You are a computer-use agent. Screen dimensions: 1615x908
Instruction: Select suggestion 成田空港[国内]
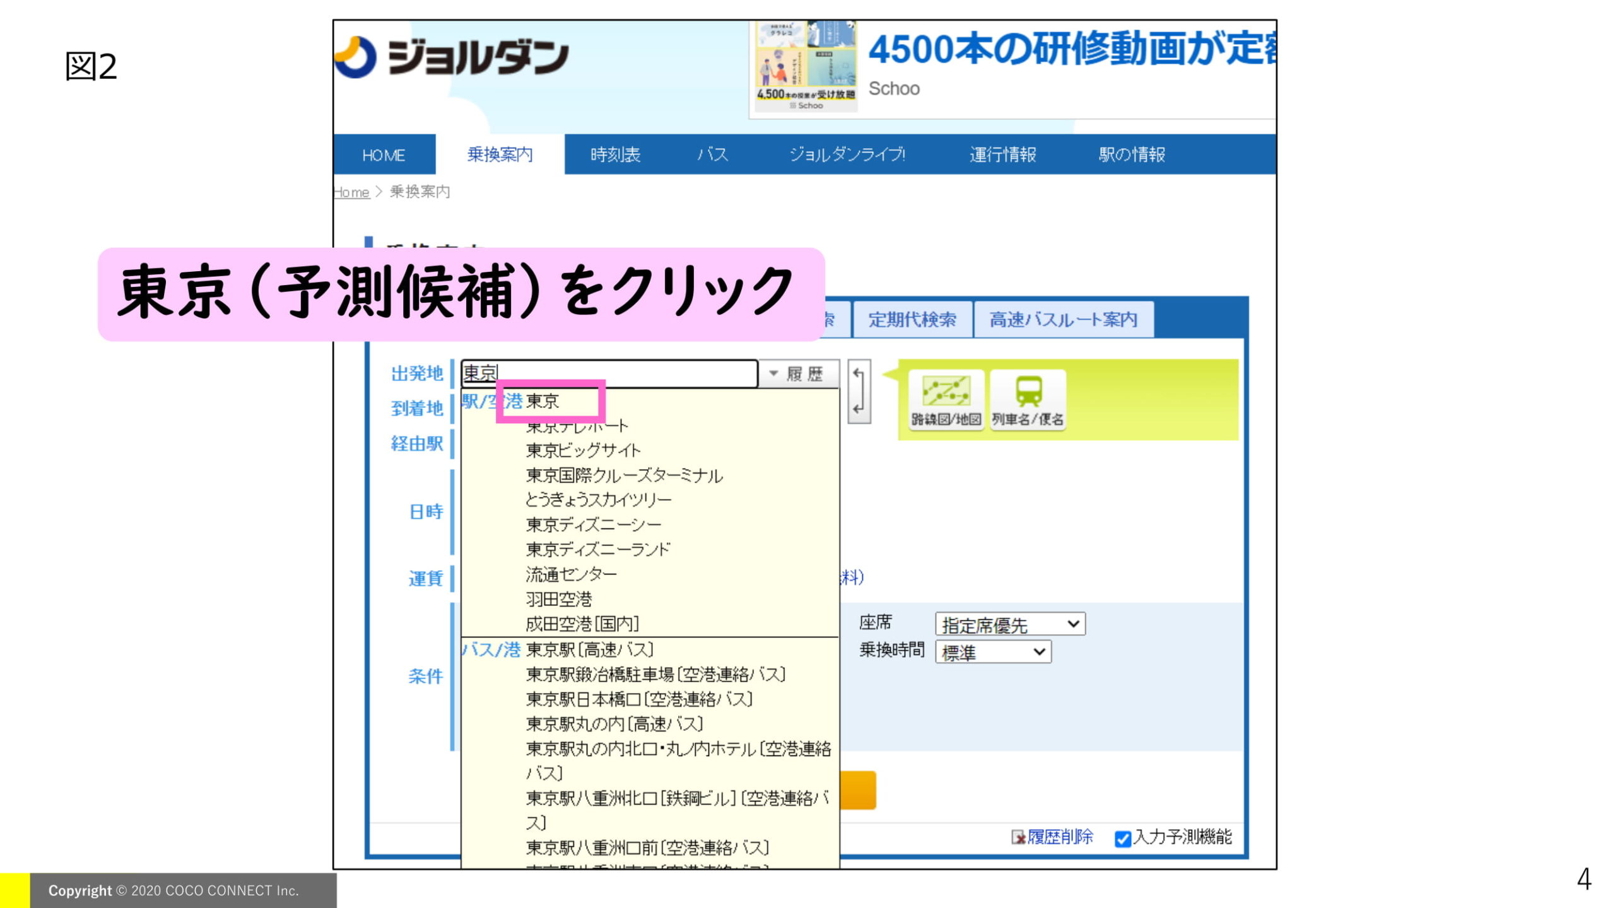(582, 624)
